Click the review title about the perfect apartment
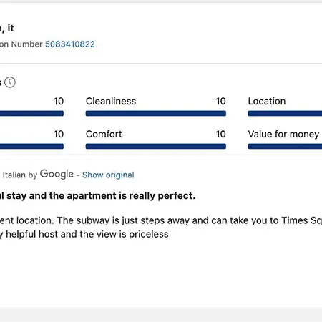 97,196
